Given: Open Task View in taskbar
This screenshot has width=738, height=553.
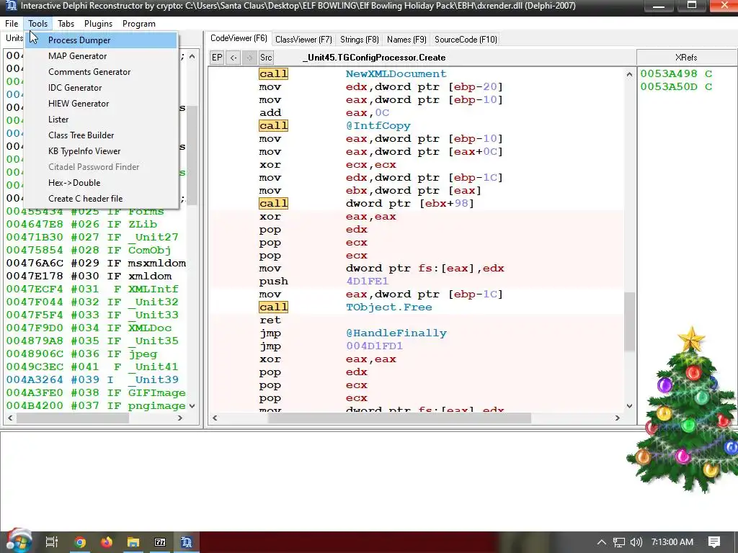Looking at the screenshot, I should (x=52, y=542).
